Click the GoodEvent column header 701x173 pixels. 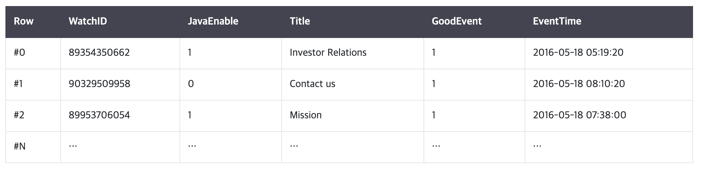coord(456,21)
